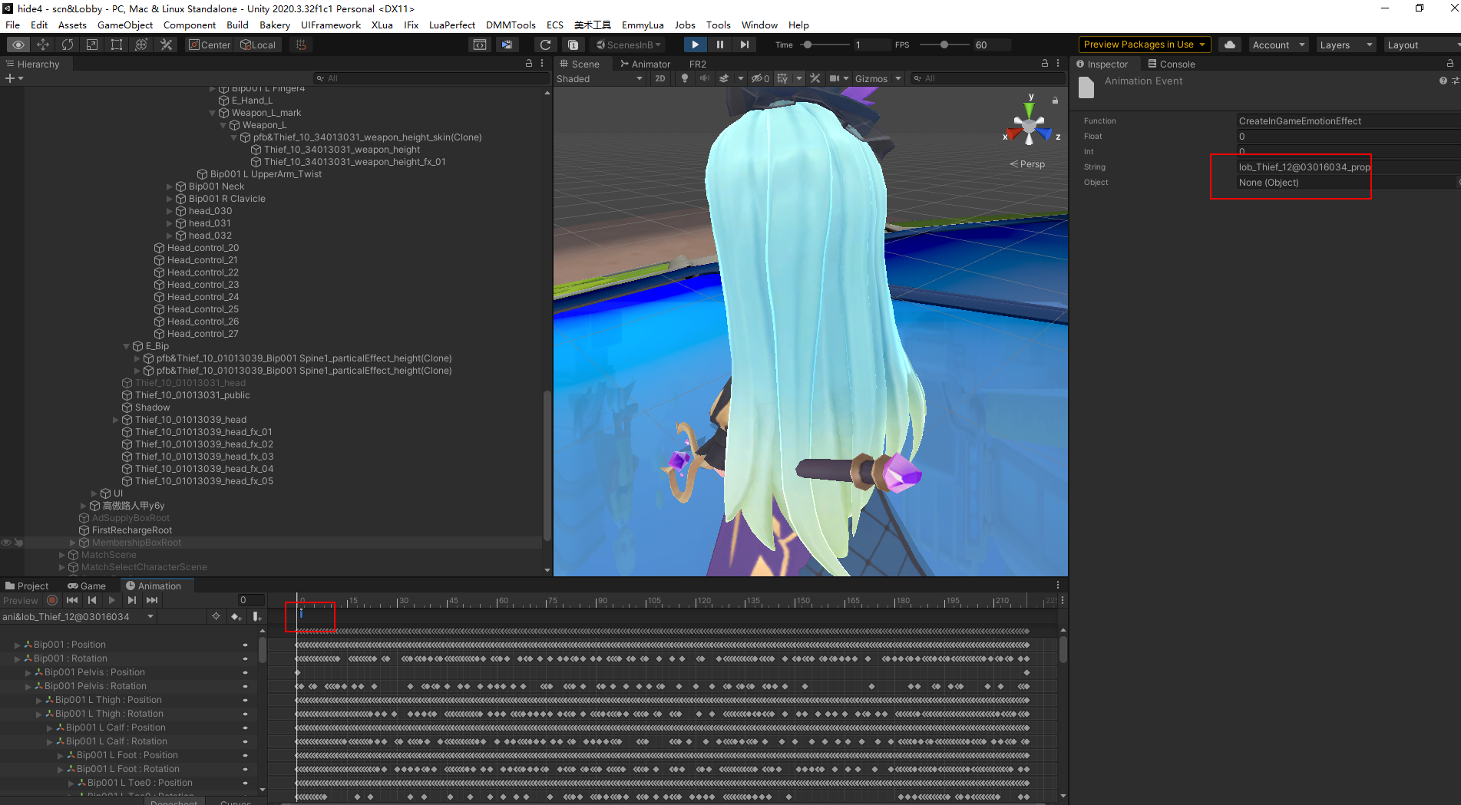Image resolution: width=1461 pixels, height=805 pixels.
Task: Open the GameObject menu
Action: 125,25
